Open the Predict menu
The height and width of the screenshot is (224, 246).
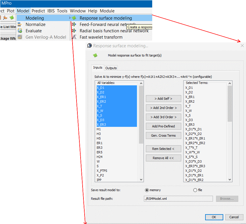(x=38, y=11)
